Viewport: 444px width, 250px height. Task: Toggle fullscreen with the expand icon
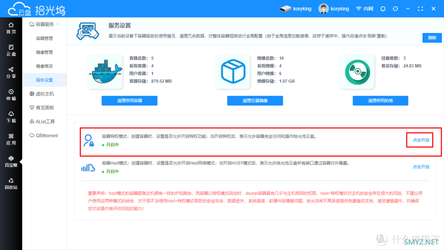421,9
